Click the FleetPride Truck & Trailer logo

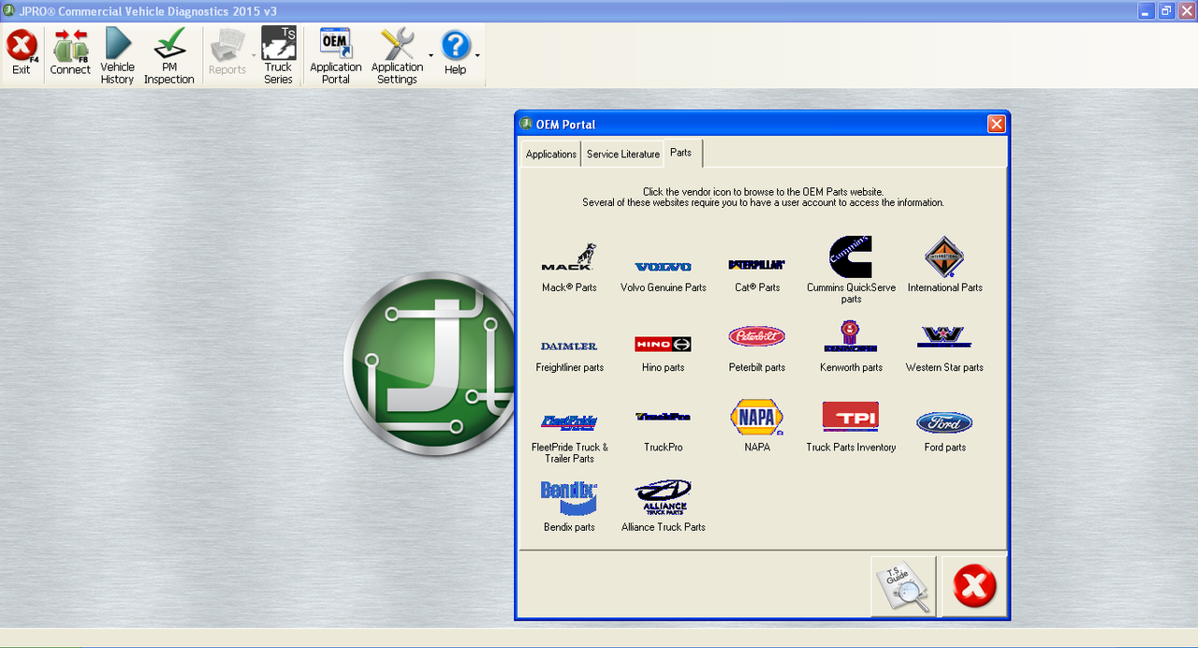coord(569,422)
